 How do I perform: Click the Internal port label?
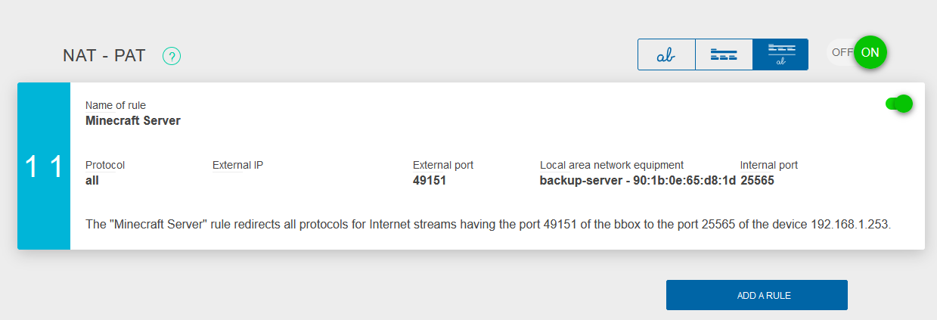click(x=769, y=165)
